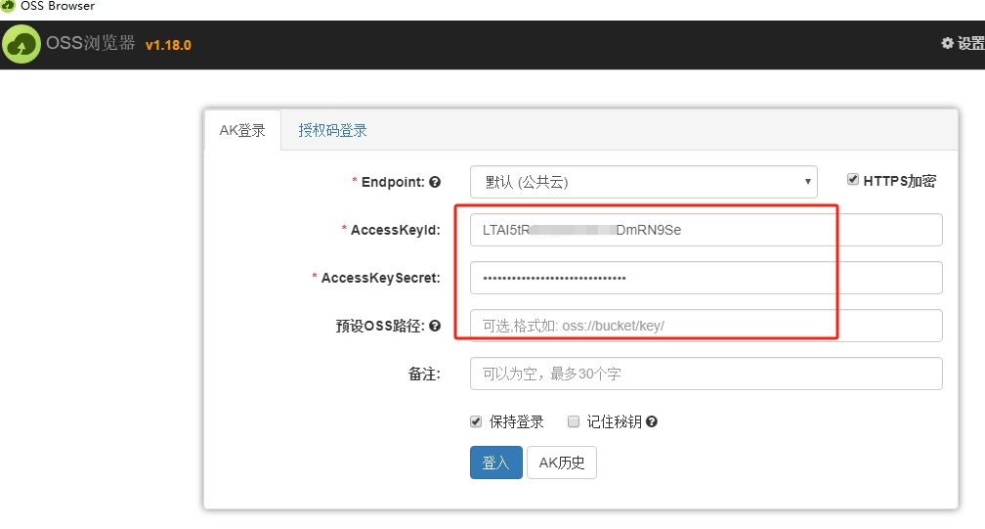Click the 备注 label
Image resolution: width=985 pixels, height=529 pixels.
click(x=424, y=374)
